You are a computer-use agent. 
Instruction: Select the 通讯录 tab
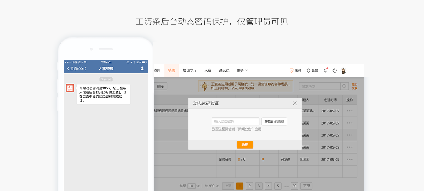coord(224,70)
